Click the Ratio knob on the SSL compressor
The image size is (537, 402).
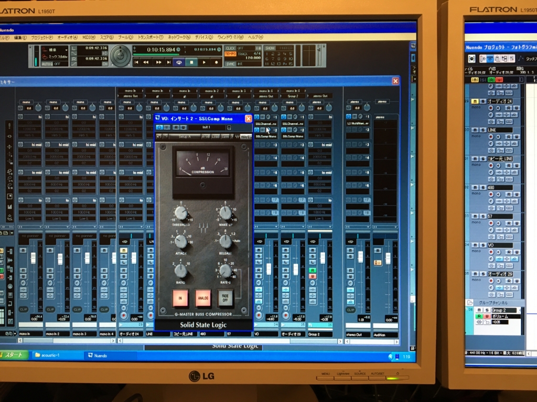tap(180, 271)
